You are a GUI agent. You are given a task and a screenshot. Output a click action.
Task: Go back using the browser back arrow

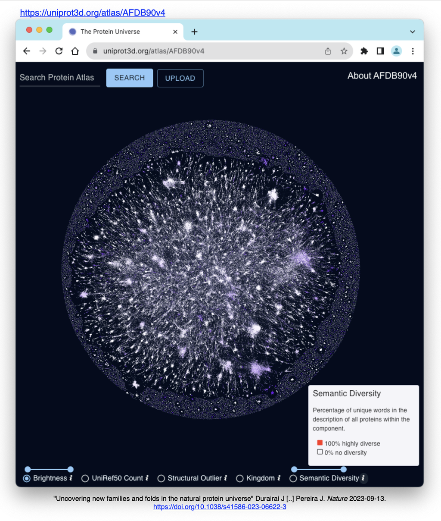pyautogui.click(x=27, y=51)
